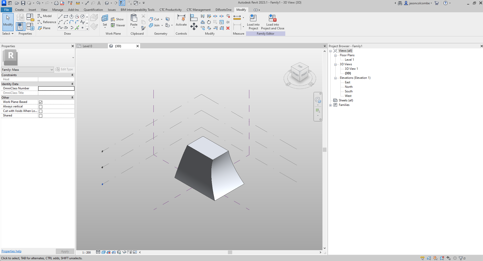Uncheck Work Plane-Based property

[41, 102]
